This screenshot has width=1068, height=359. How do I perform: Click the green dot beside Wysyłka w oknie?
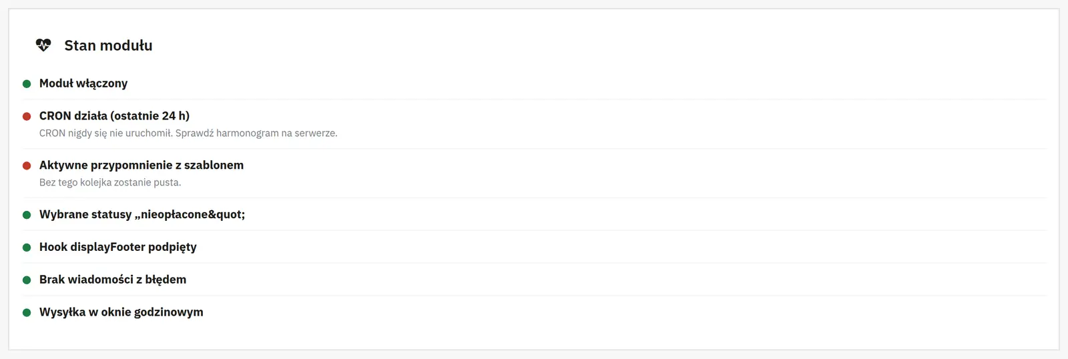click(27, 313)
